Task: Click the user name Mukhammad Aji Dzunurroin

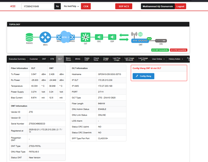Action: tap(158, 6)
